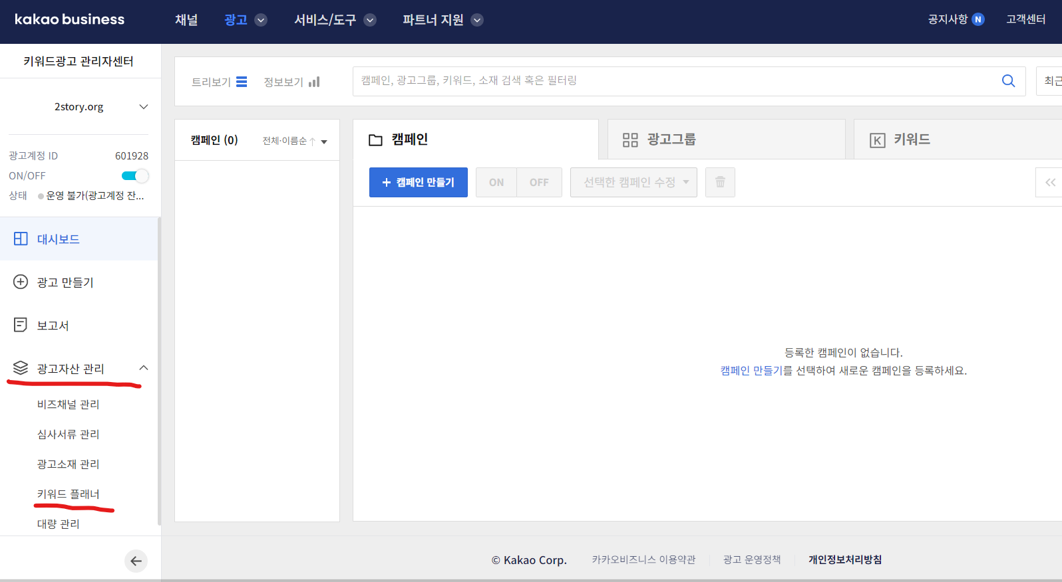Image resolution: width=1062 pixels, height=582 pixels.
Task: Open the 광고 top menu
Action: 236,20
